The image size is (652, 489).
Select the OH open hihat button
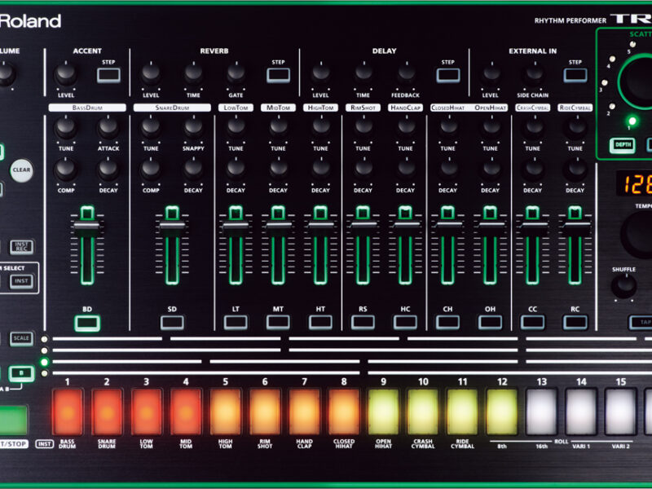[490, 322]
